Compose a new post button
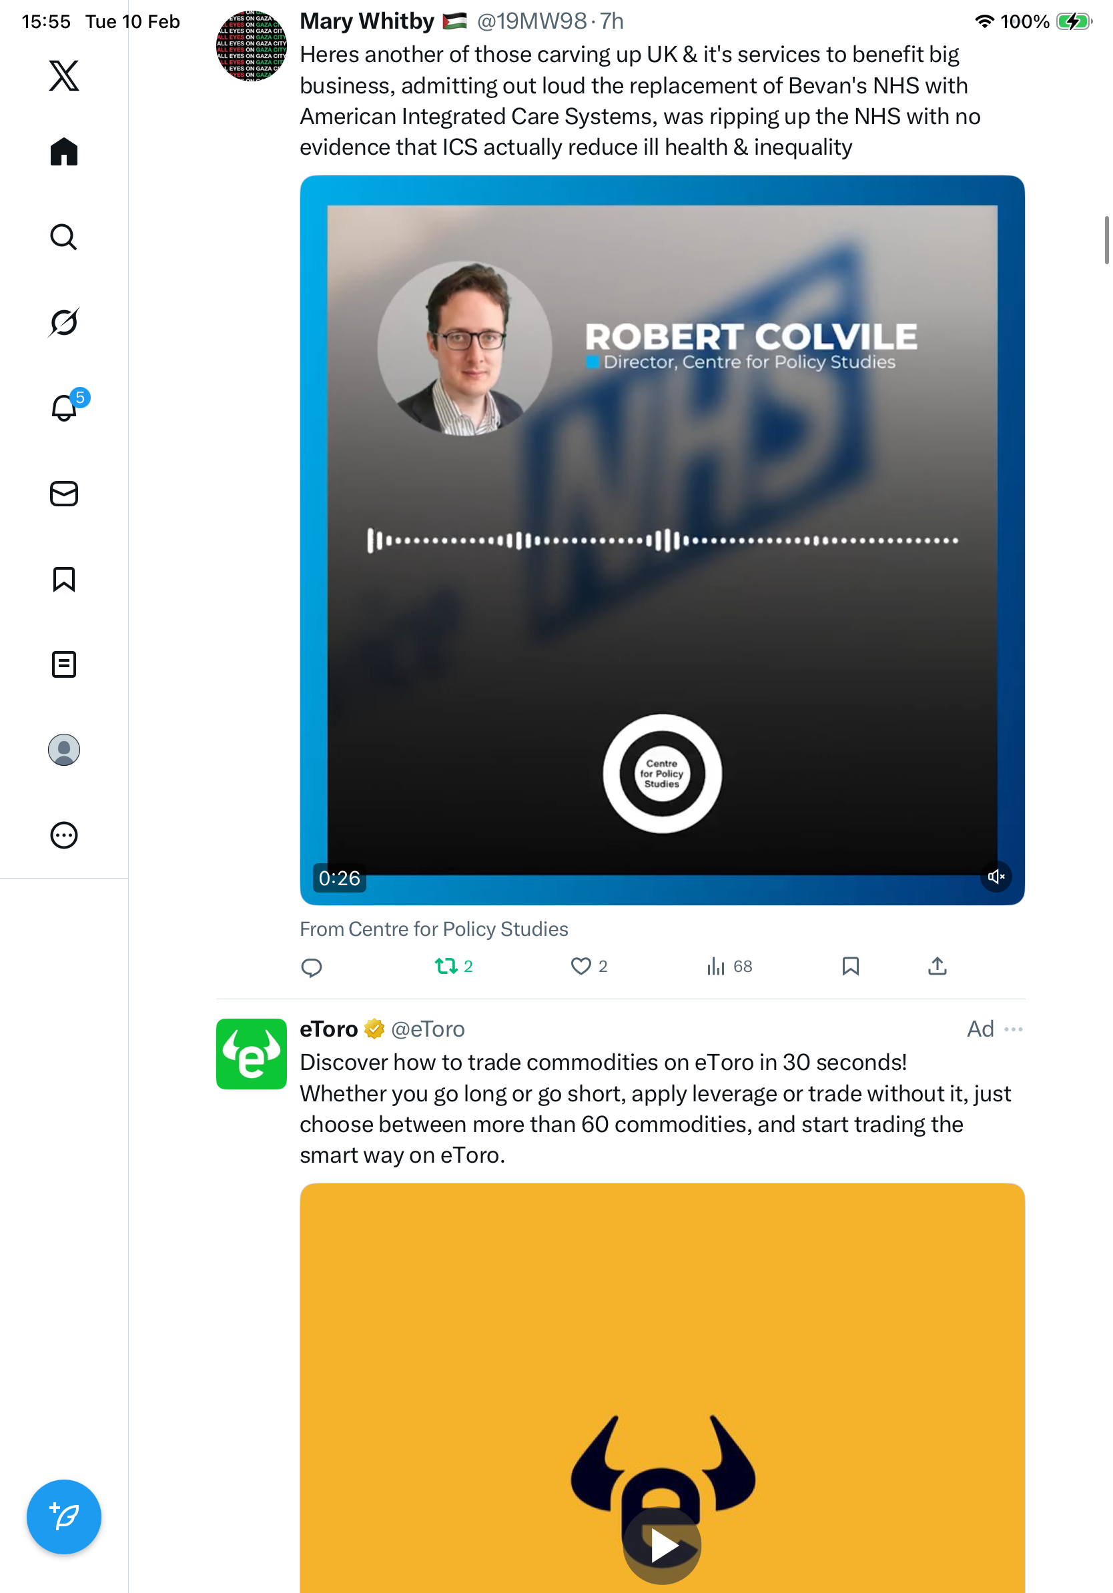 pyautogui.click(x=64, y=1516)
